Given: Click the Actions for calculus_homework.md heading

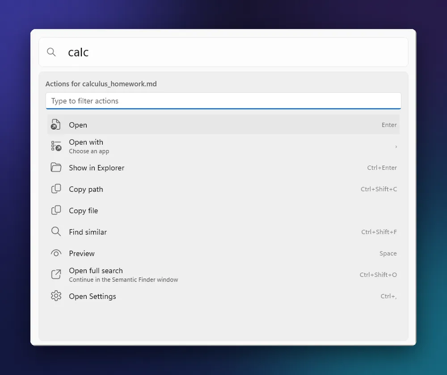Looking at the screenshot, I should click(101, 84).
